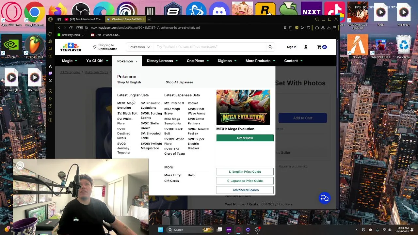Click the user account profile icon
This screenshot has width=418, height=235.
[x=306, y=47]
